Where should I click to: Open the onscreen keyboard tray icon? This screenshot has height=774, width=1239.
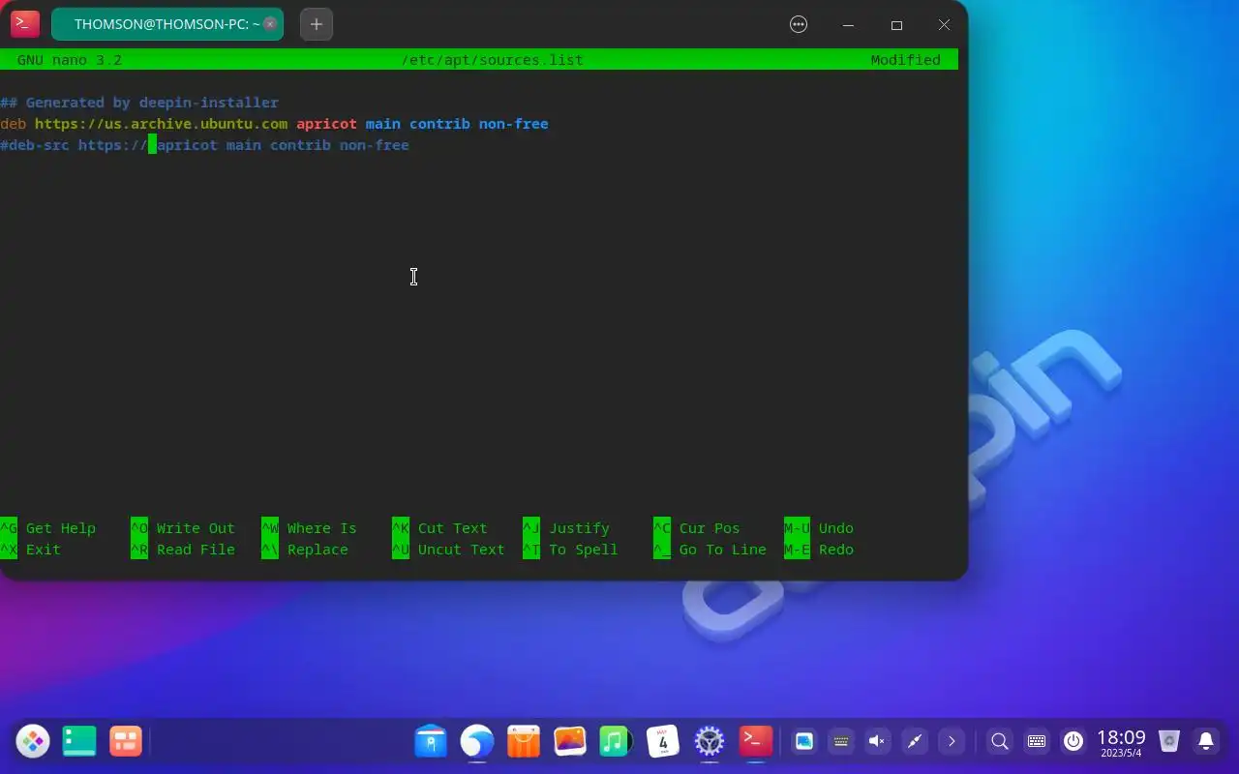(x=841, y=742)
